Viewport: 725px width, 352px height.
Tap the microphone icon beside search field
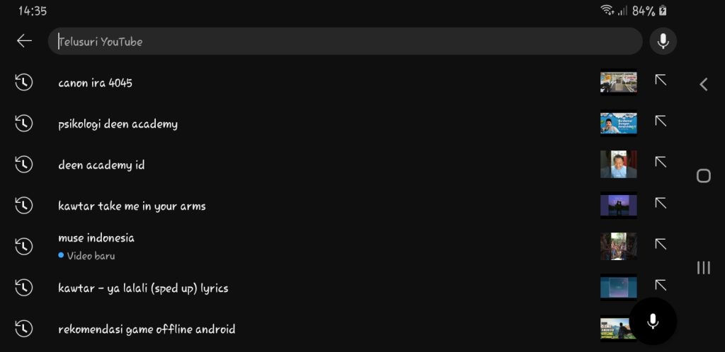(x=663, y=41)
